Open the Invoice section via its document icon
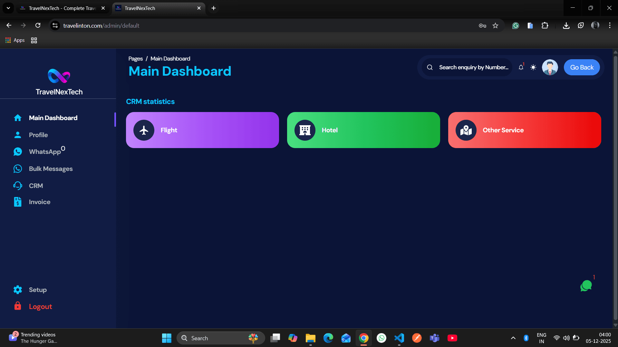This screenshot has height=347, width=618. [18, 202]
